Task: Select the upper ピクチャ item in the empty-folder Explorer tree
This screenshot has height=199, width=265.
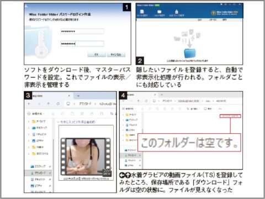Action: tap(130, 130)
